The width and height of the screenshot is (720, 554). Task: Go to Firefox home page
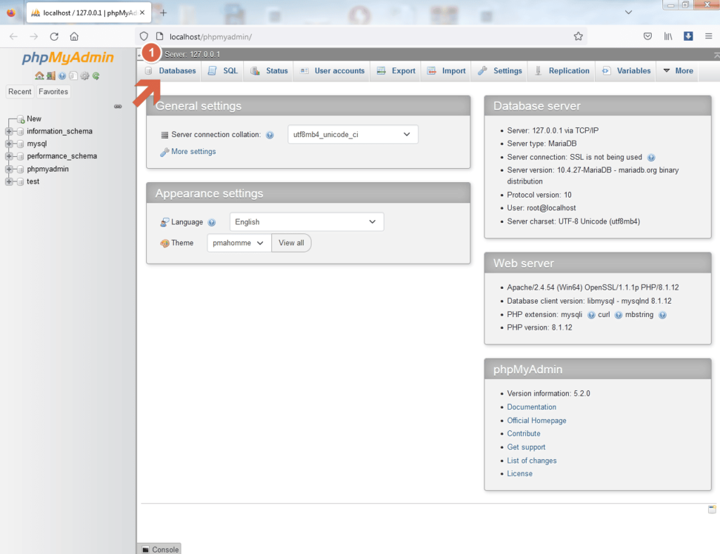pyautogui.click(x=74, y=37)
